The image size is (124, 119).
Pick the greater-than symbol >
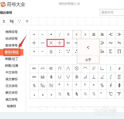click(x=85, y=34)
